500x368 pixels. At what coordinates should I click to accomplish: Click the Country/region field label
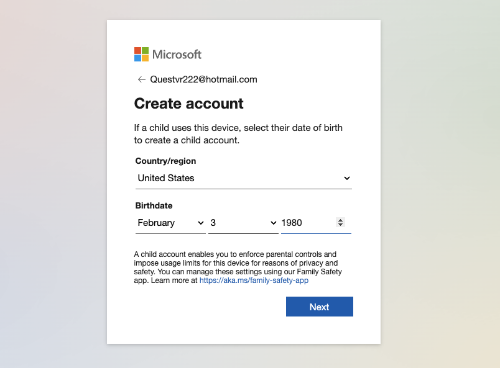pyautogui.click(x=165, y=161)
